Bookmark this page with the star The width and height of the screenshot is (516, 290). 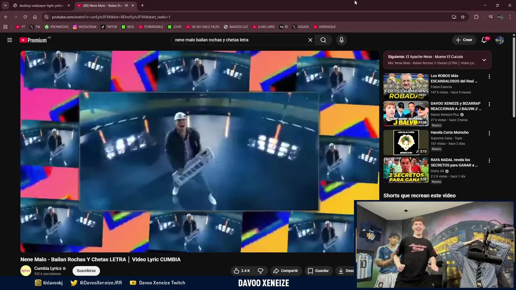463,17
